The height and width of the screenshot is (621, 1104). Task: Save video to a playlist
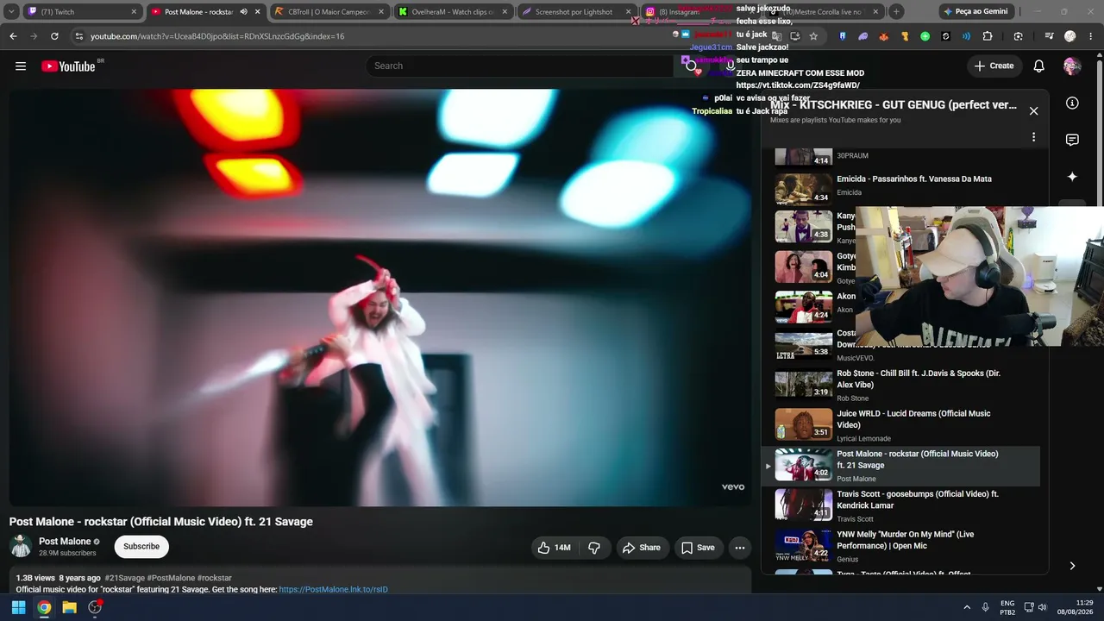coord(698,548)
